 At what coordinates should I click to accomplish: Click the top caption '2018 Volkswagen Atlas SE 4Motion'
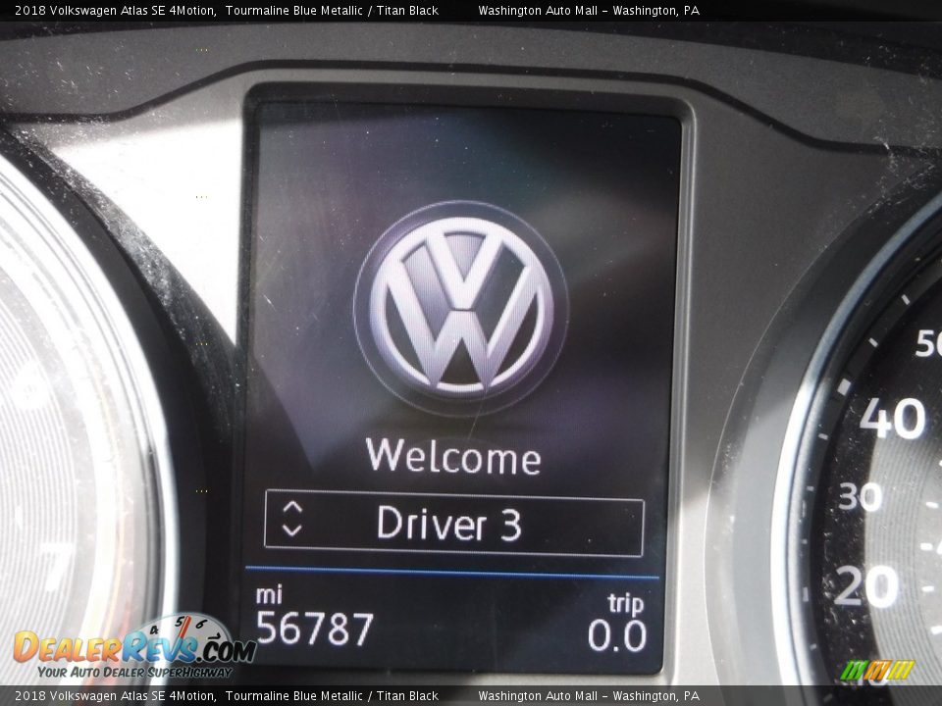pyautogui.click(x=116, y=10)
